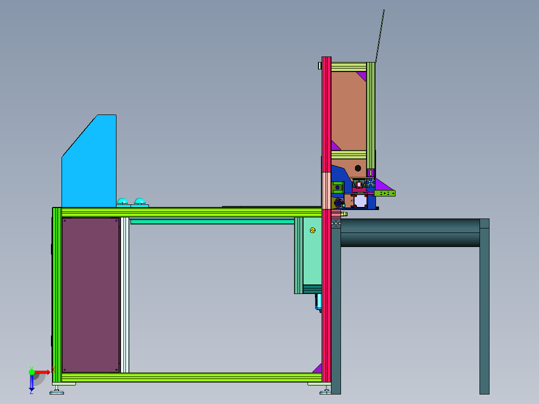Select the purple triangular corner bracket at frame bottom
This screenshot has width=539, height=404.
pos(318,368)
